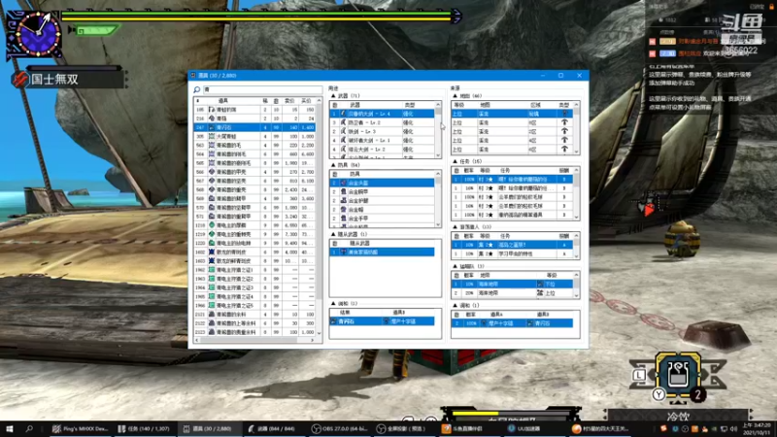Collapse the 随从武器 (1) section

(333, 234)
